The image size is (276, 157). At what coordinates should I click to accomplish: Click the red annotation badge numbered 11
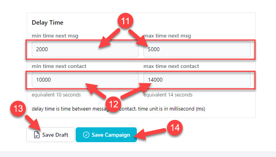(125, 21)
